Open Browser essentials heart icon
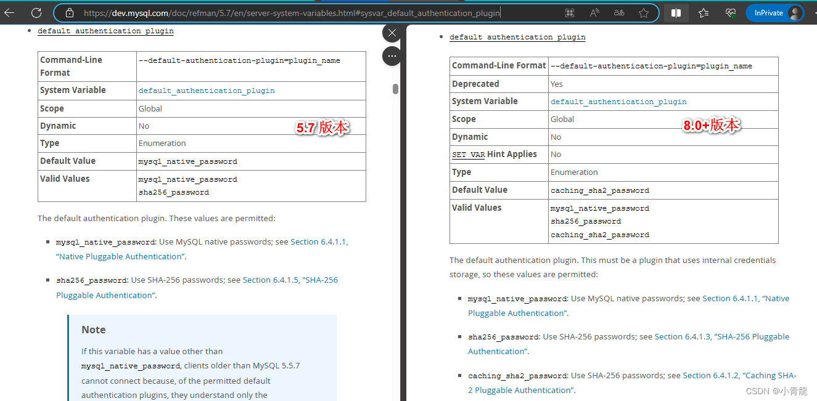 click(x=731, y=12)
